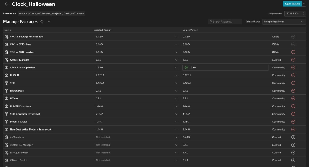Click the package icon next to Gesture Manager
309x167 pixels.
pyautogui.click(x=7, y=60)
